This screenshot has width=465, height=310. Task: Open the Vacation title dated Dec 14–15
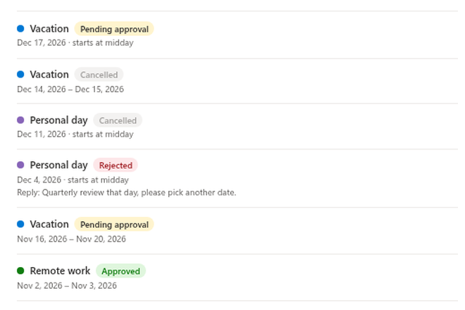point(49,74)
